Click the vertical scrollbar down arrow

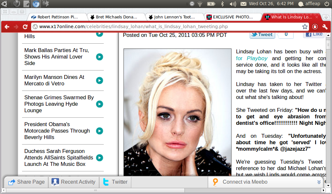click(x=328, y=186)
